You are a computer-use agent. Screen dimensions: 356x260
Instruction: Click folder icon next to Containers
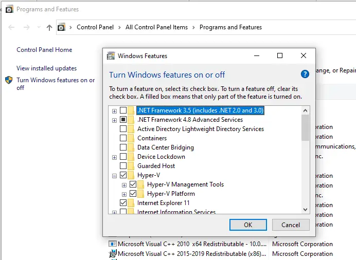point(131,138)
